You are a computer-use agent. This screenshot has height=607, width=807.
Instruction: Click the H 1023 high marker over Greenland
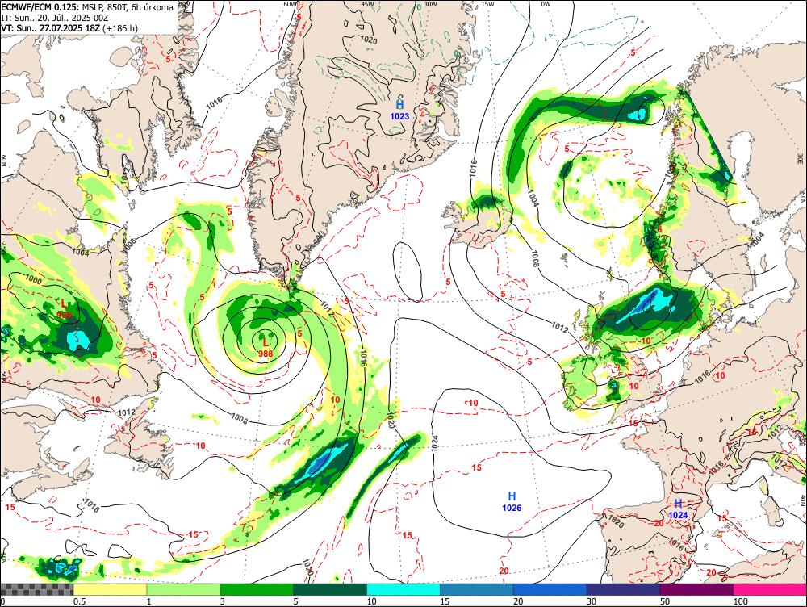[399, 111]
